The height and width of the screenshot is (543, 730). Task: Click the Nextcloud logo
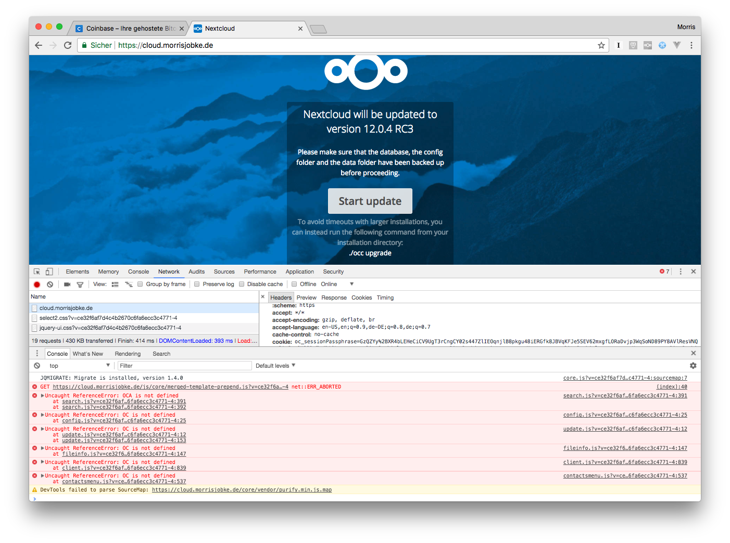click(x=366, y=71)
